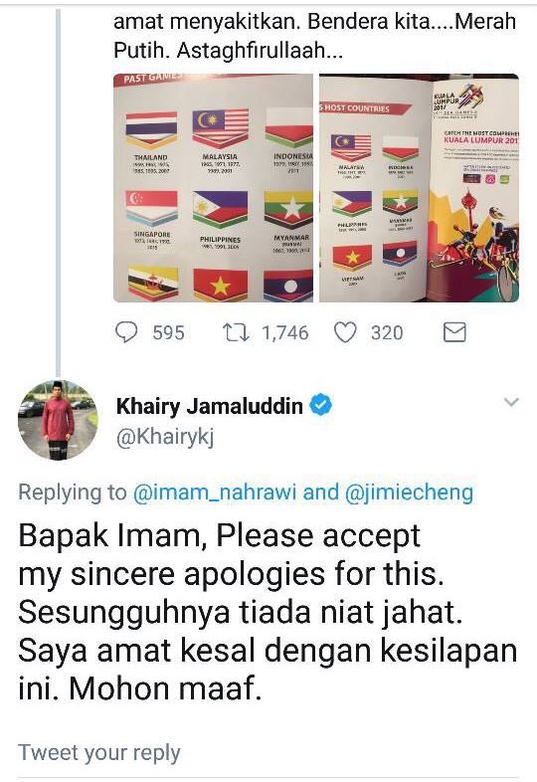Click the @Khairykj handle
The width and height of the screenshot is (537, 782).
coord(165,438)
